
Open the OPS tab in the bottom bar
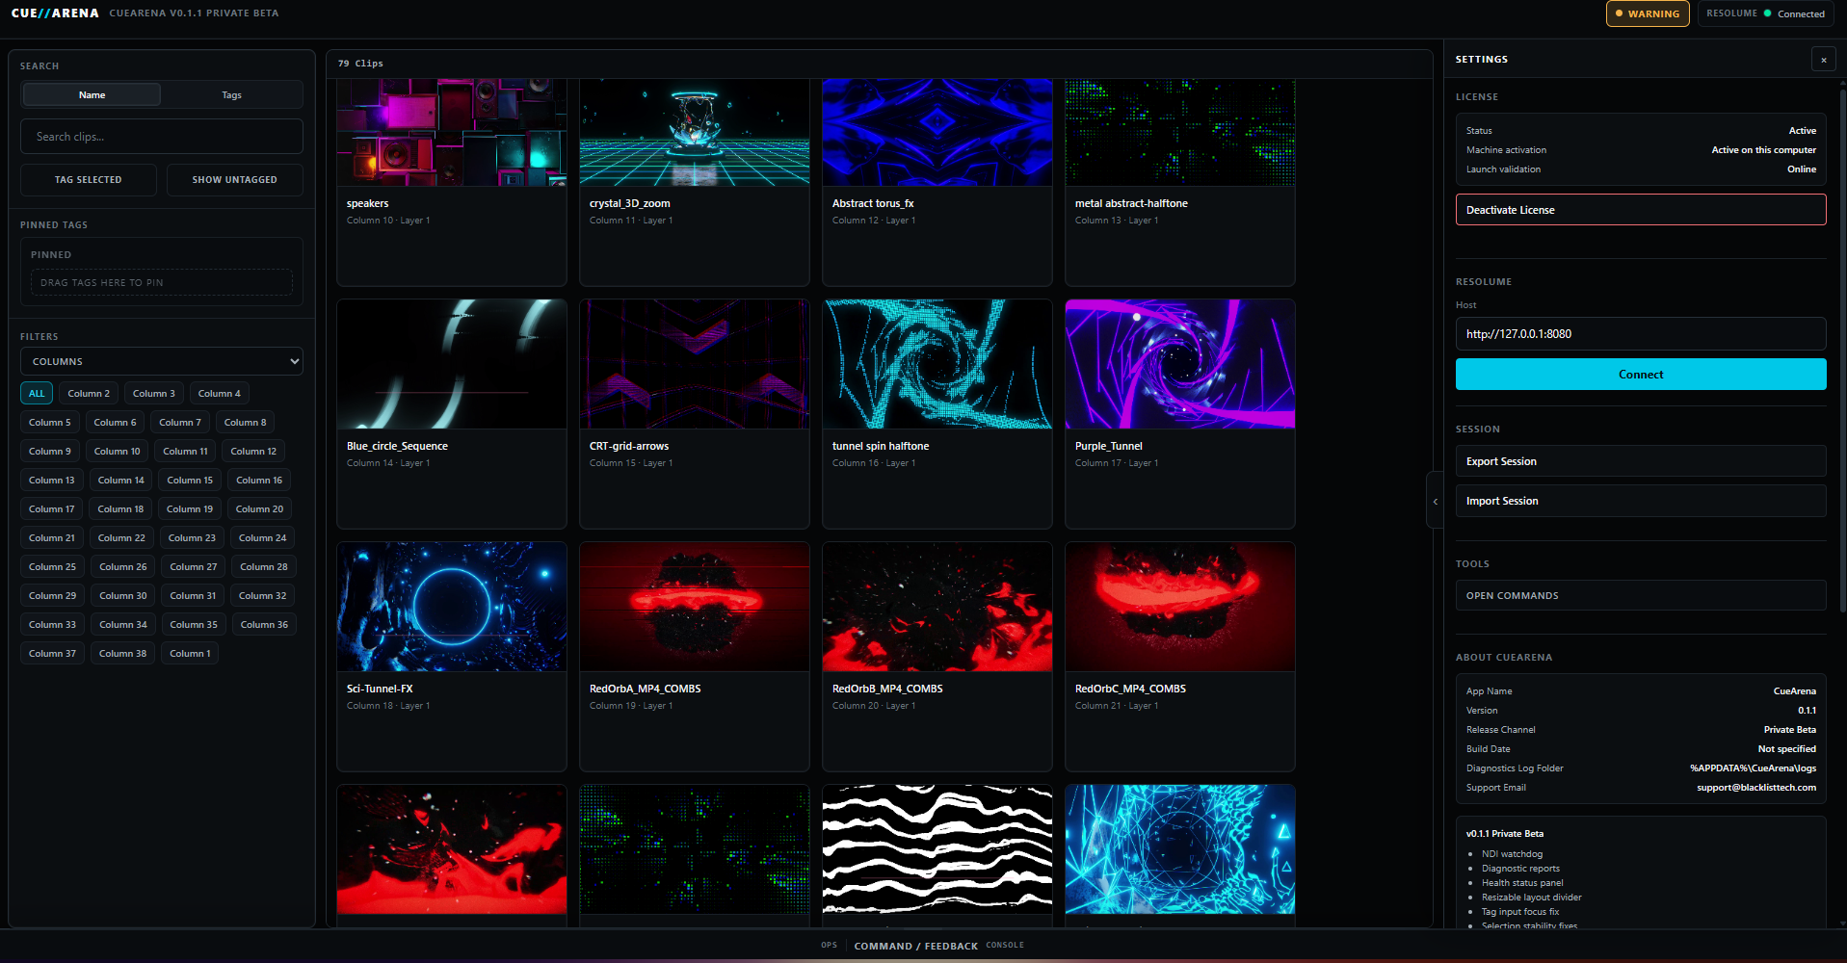[x=829, y=945]
